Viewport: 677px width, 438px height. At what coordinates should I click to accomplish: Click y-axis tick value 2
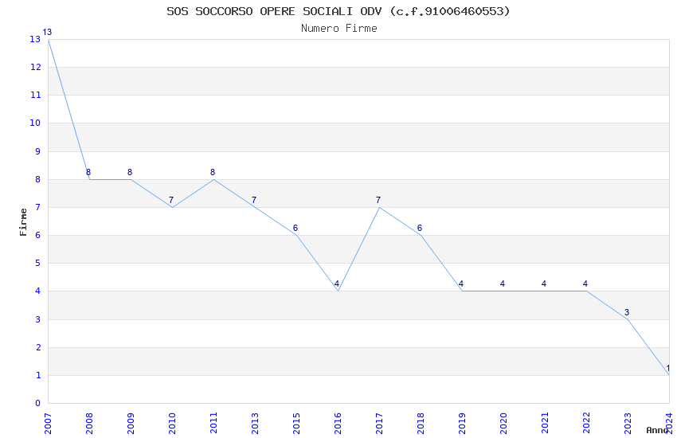coord(38,347)
